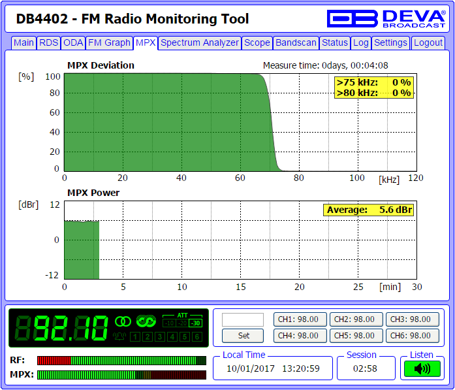Image resolution: width=455 pixels, height=390 pixels.
Task: Open the Main tab
Action: tap(24, 43)
